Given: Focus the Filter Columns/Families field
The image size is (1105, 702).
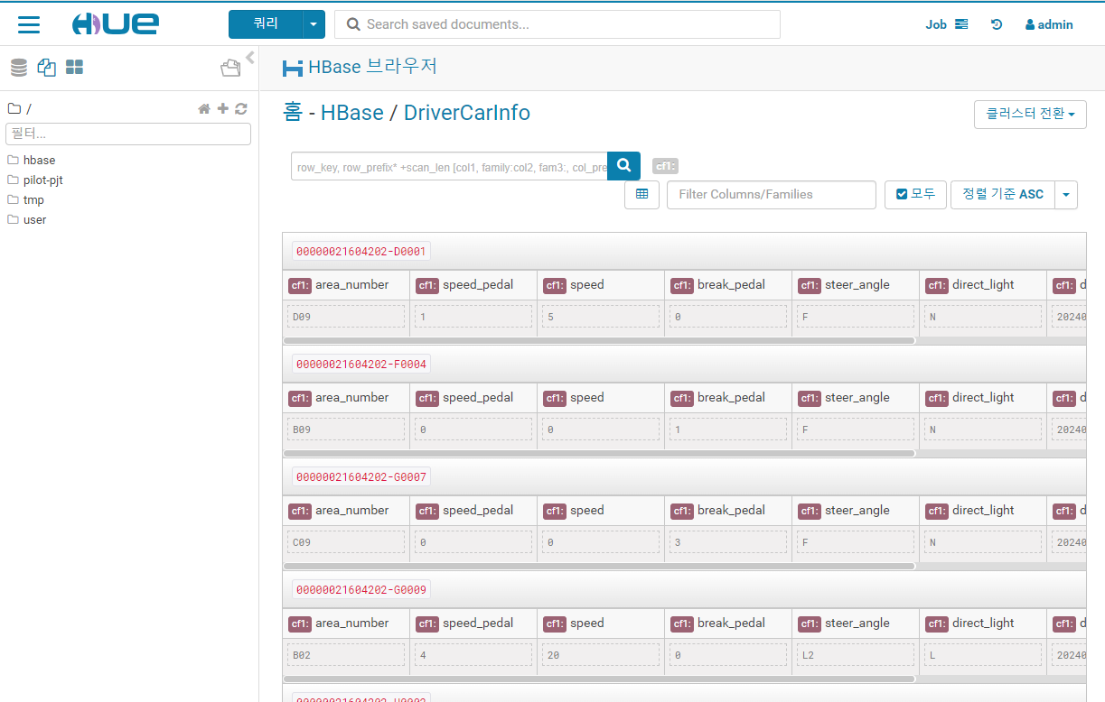Looking at the screenshot, I should coord(772,194).
